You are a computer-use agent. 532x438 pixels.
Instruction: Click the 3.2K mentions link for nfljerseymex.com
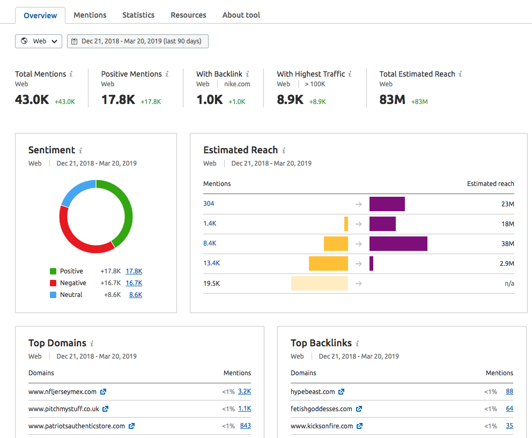[244, 391]
